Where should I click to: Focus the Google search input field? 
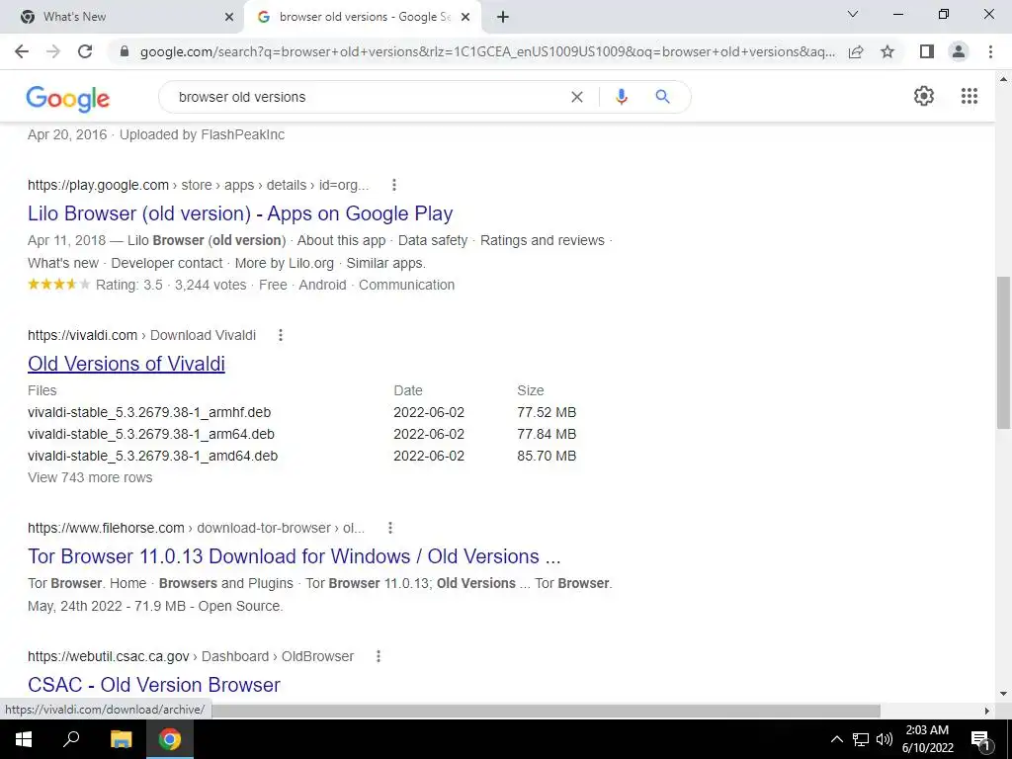click(x=368, y=97)
